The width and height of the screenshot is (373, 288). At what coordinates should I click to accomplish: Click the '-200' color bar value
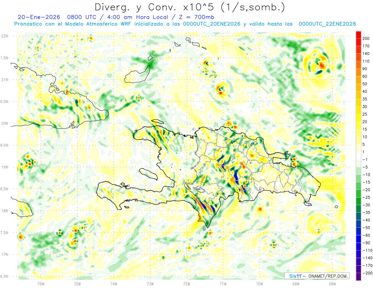[367, 273]
